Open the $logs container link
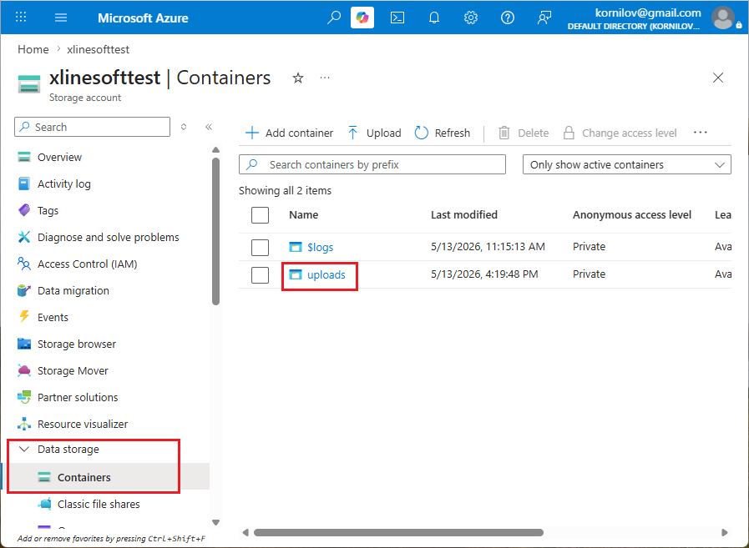 pyautogui.click(x=320, y=247)
